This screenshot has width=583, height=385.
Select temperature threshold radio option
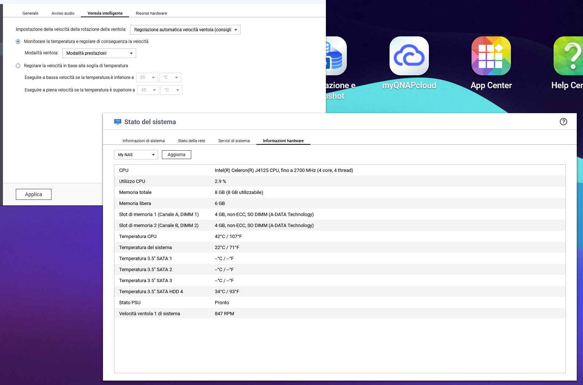tap(18, 66)
